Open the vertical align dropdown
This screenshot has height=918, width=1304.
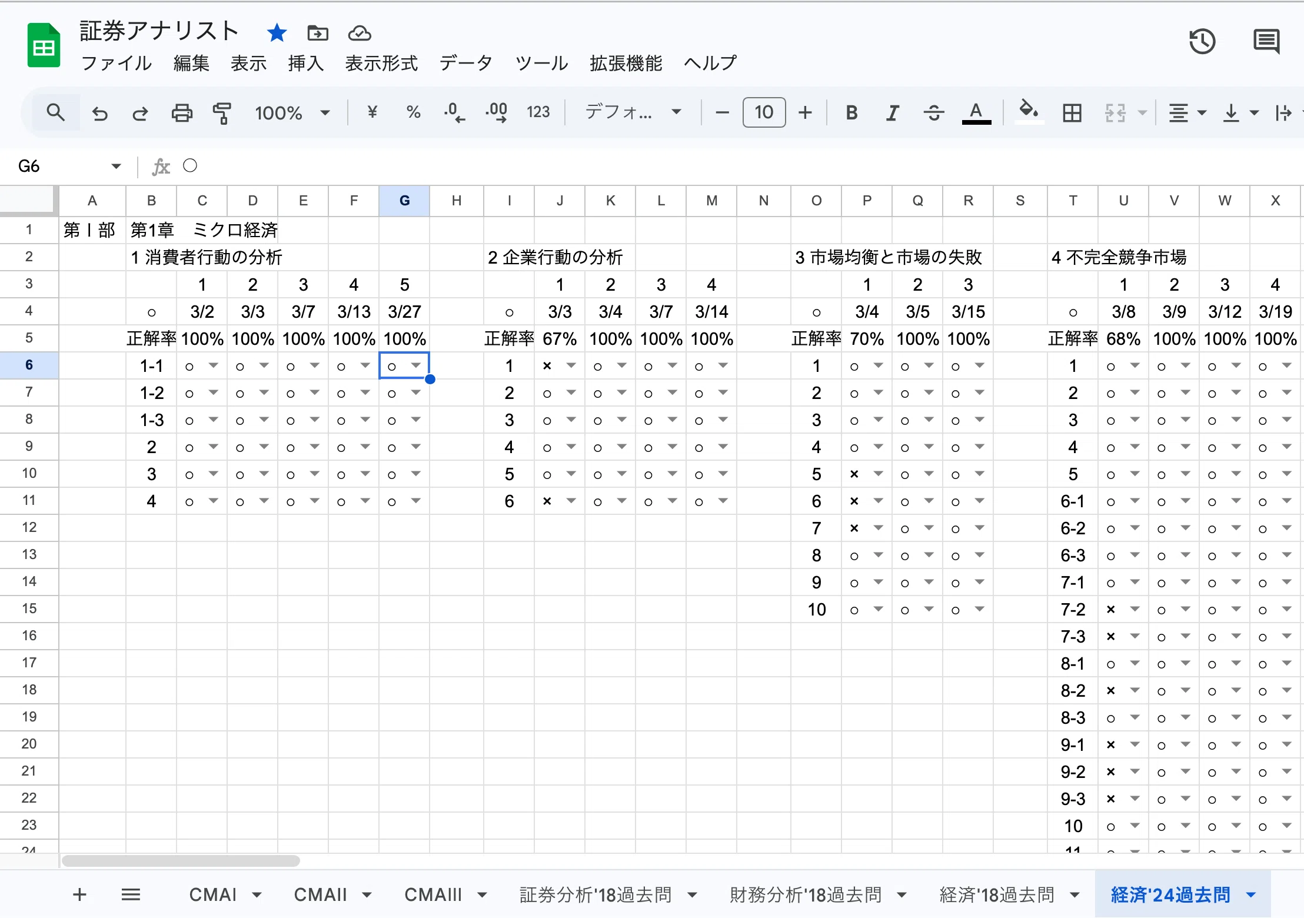[x=1240, y=112]
